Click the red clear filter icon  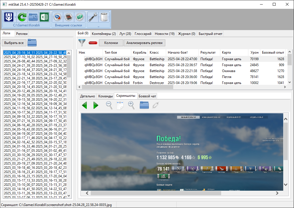[x=93, y=43]
